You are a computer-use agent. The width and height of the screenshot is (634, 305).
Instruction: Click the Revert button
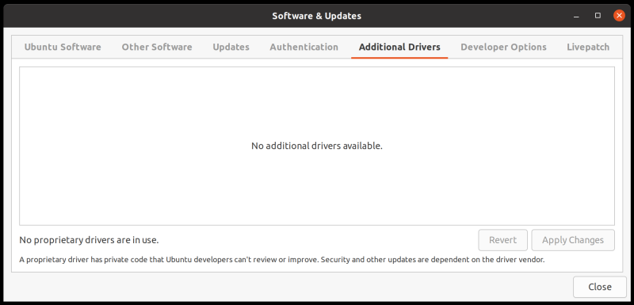pos(503,240)
